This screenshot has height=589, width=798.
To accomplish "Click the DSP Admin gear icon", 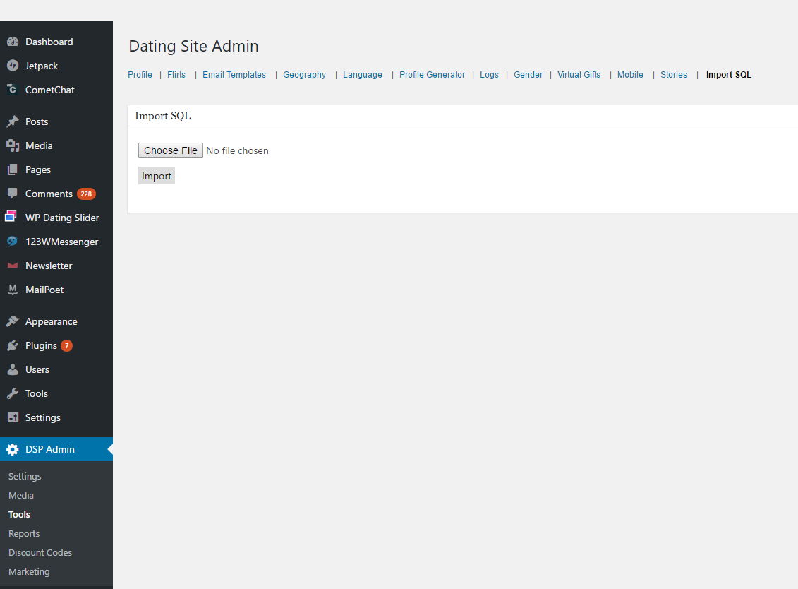I will [x=13, y=449].
